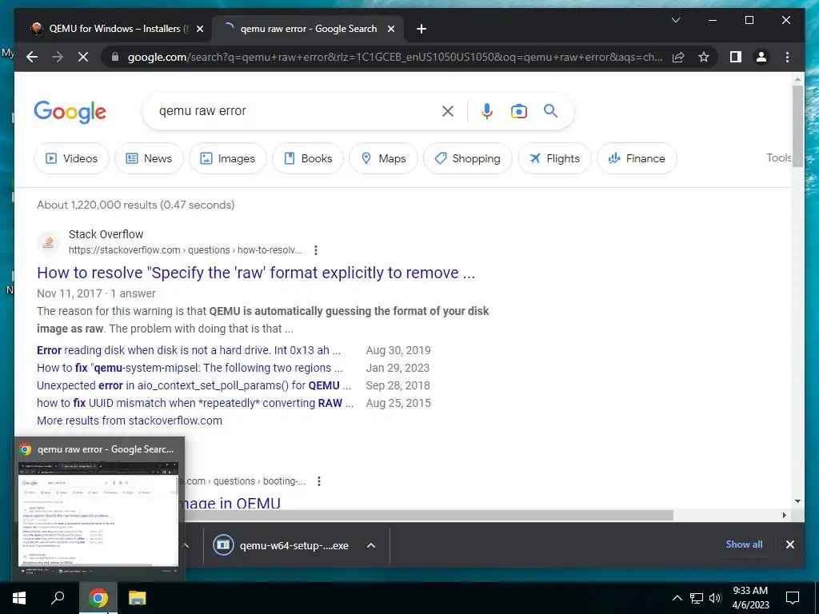Image resolution: width=819 pixels, height=614 pixels.
Task: Click the stackoverflow.com result URL breadcrumb
Action: [186, 250]
